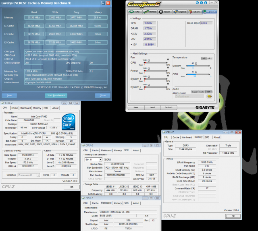Click the Core Speed value 4128.0 MHz in CPU-Z
The width and height of the screenshot is (258, 231).
(x=28, y=155)
